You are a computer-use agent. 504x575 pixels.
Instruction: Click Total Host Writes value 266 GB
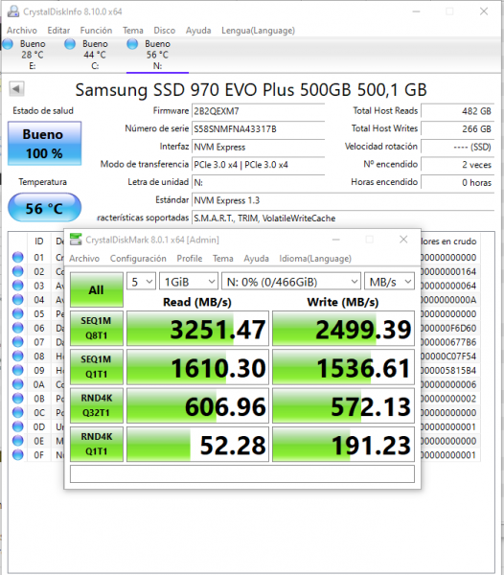(x=457, y=128)
